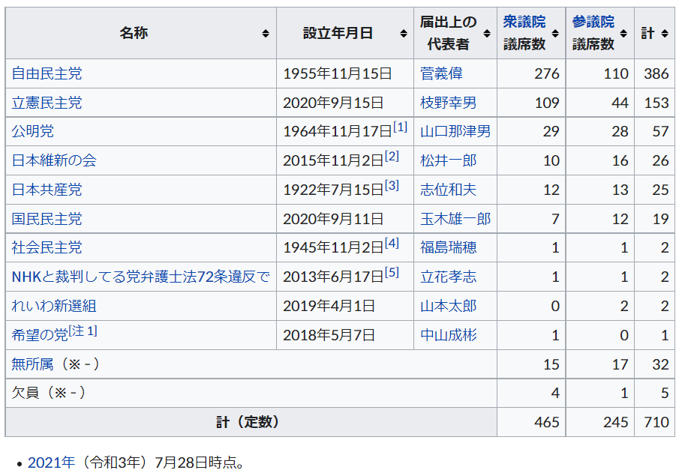The width and height of the screenshot is (679, 473).
Task: Open the 日本共産党 party link
Action: pos(47,190)
